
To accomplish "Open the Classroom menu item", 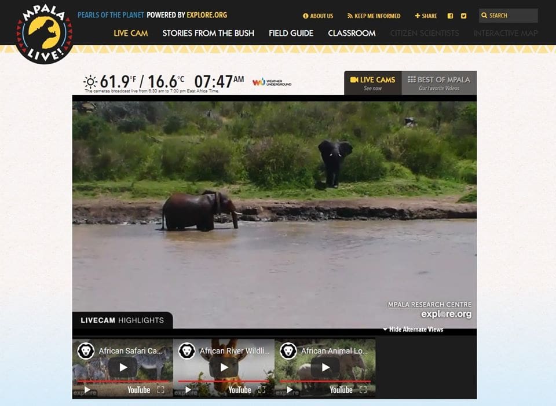I will coord(352,34).
